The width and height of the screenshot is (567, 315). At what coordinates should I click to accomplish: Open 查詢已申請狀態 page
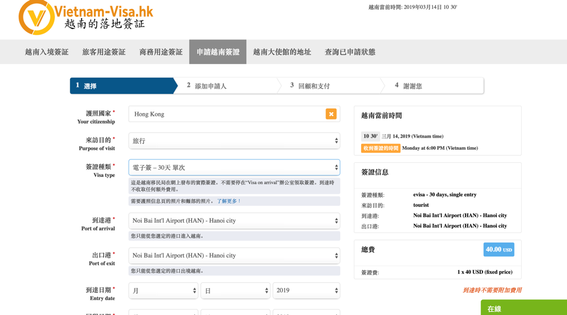tap(350, 52)
